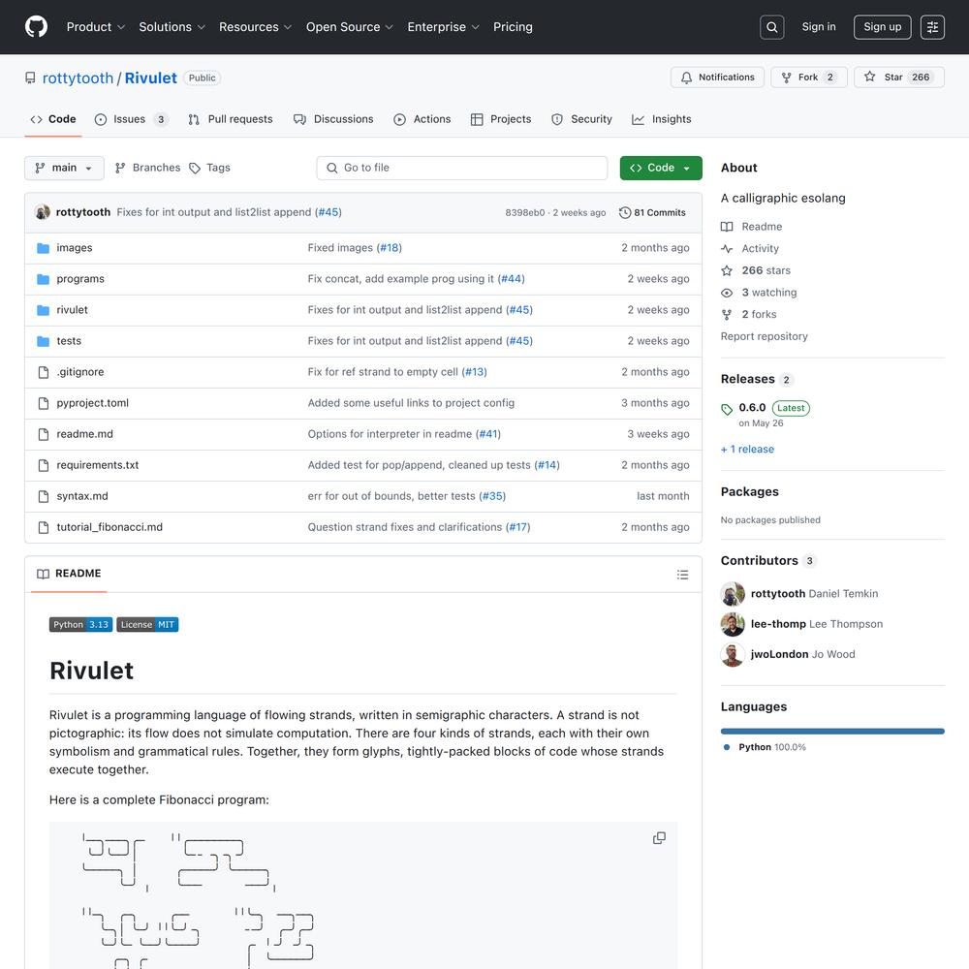Click Sign in
Viewport: 969px width, 969px height.
pyautogui.click(x=818, y=26)
